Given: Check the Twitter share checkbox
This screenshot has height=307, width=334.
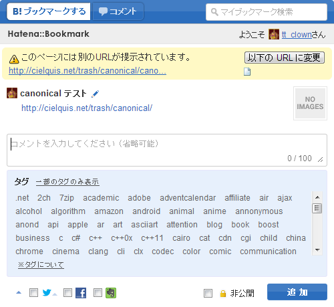Looking at the screenshot, I should (33, 293).
